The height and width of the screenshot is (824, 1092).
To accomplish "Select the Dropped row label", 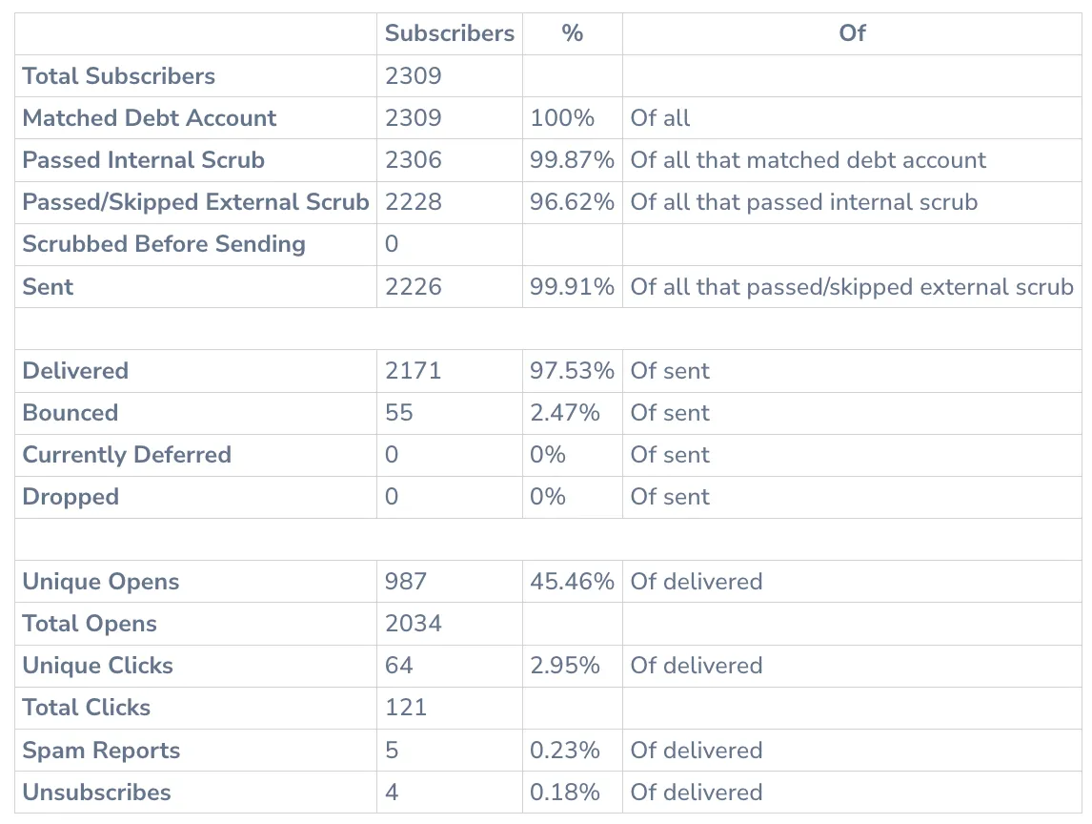I will pyautogui.click(x=71, y=497).
